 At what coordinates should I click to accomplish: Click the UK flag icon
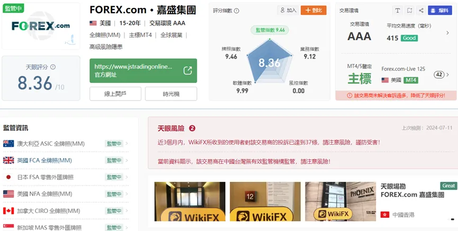pyautogui.click(x=8, y=160)
